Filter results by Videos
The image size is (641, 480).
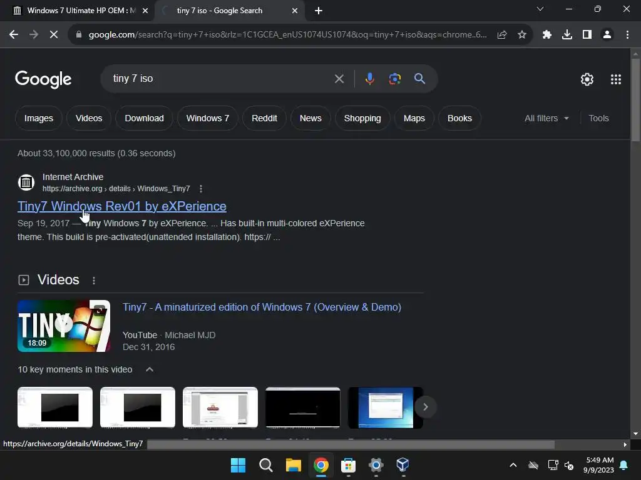[x=89, y=118]
